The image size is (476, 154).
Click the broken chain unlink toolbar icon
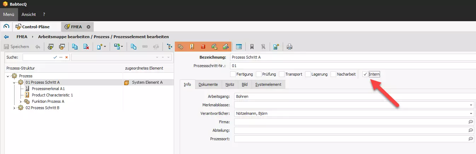(156, 47)
